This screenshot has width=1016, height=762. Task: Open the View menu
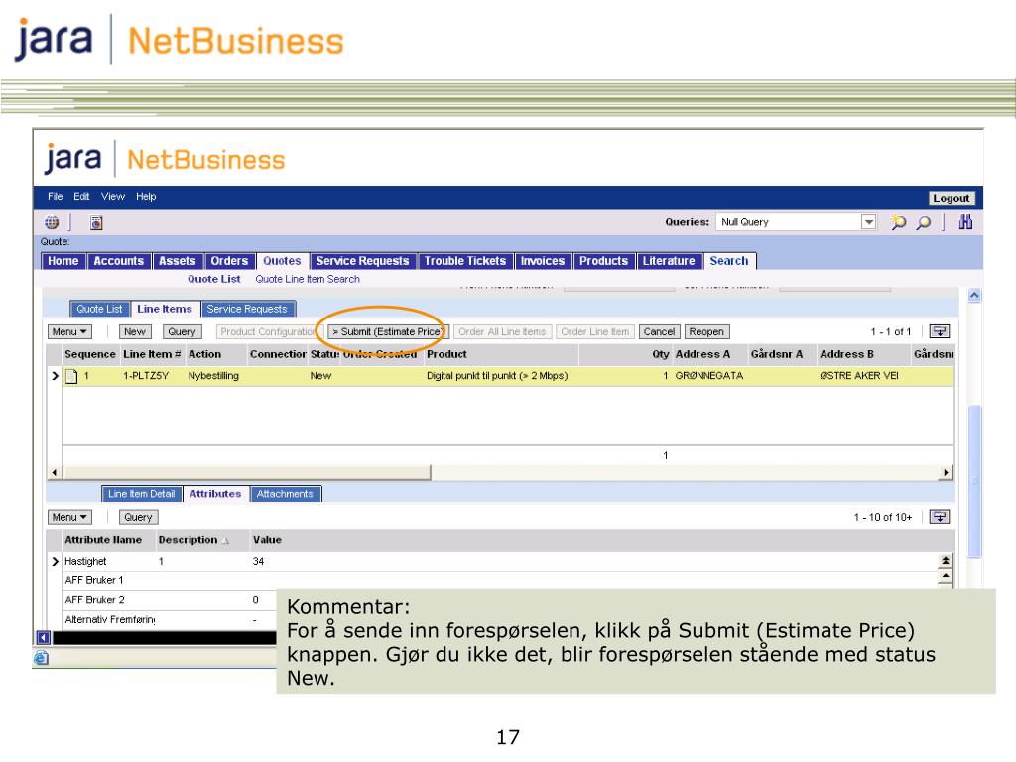point(113,197)
